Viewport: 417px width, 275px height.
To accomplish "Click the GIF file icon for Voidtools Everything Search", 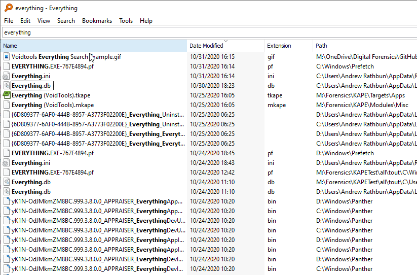I will tap(6, 57).
